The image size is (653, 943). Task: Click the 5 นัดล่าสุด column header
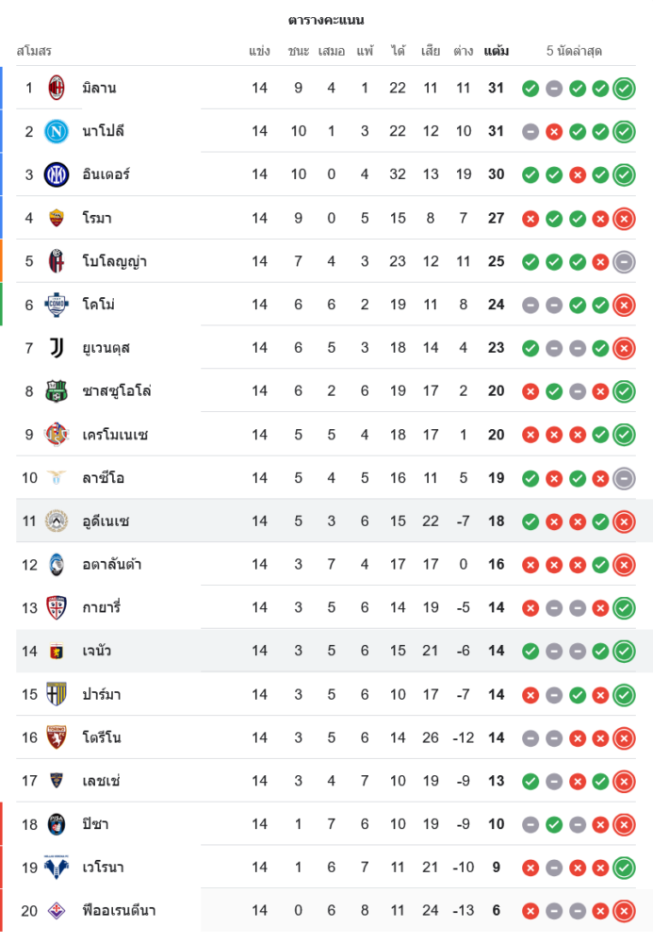point(574,51)
